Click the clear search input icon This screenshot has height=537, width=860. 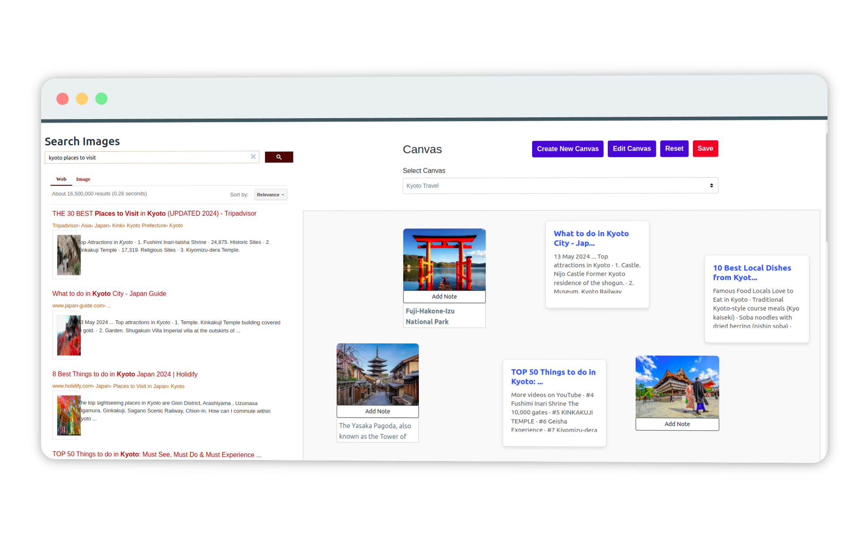pyautogui.click(x=253, y=157)
